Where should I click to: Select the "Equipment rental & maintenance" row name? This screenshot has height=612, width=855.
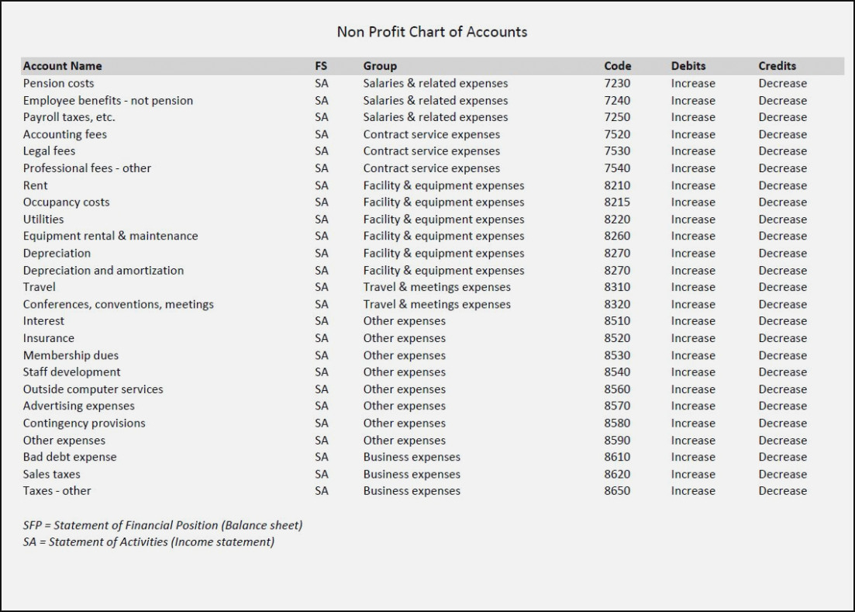110,236
